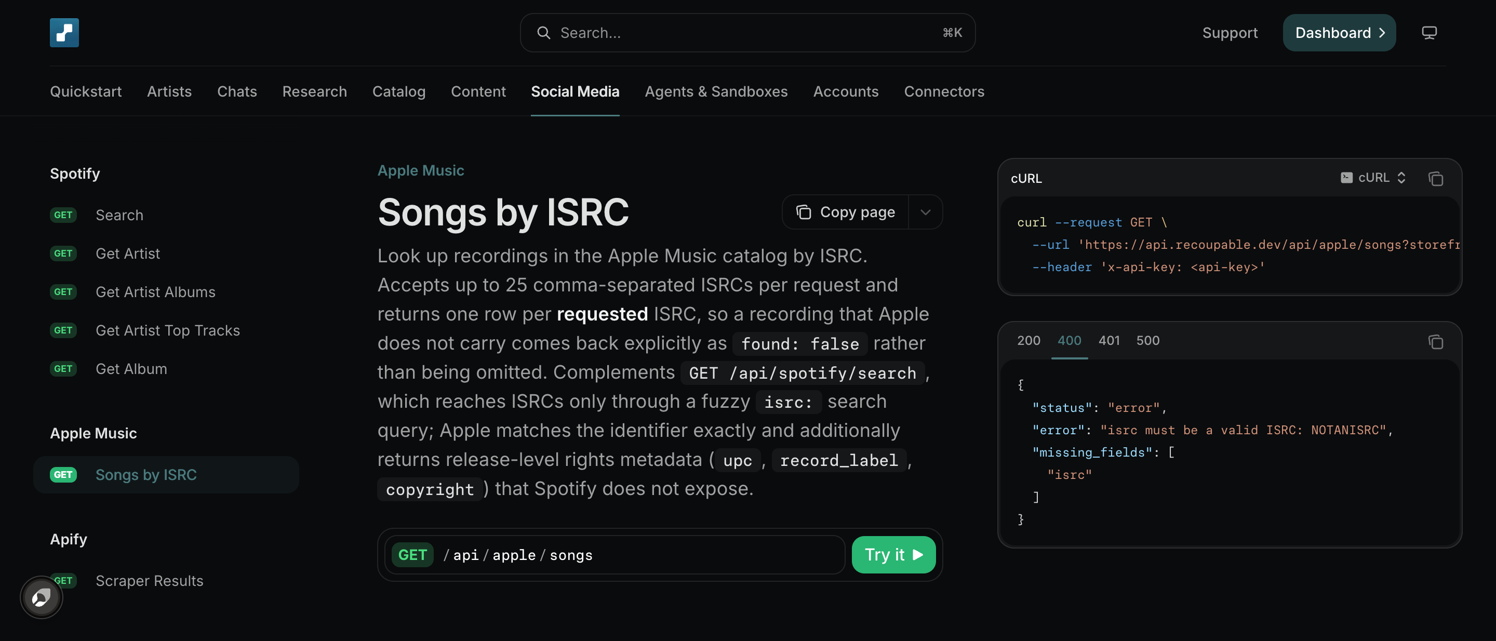Click the search magnifier icon
The width and height of the screenshot is (1496, 641).
pyautogui.click(x=543, y=33)
